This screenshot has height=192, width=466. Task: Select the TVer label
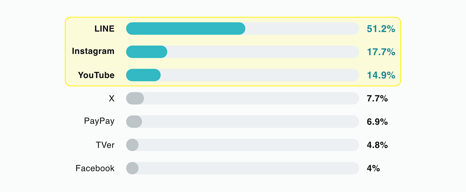click(106, 145)
